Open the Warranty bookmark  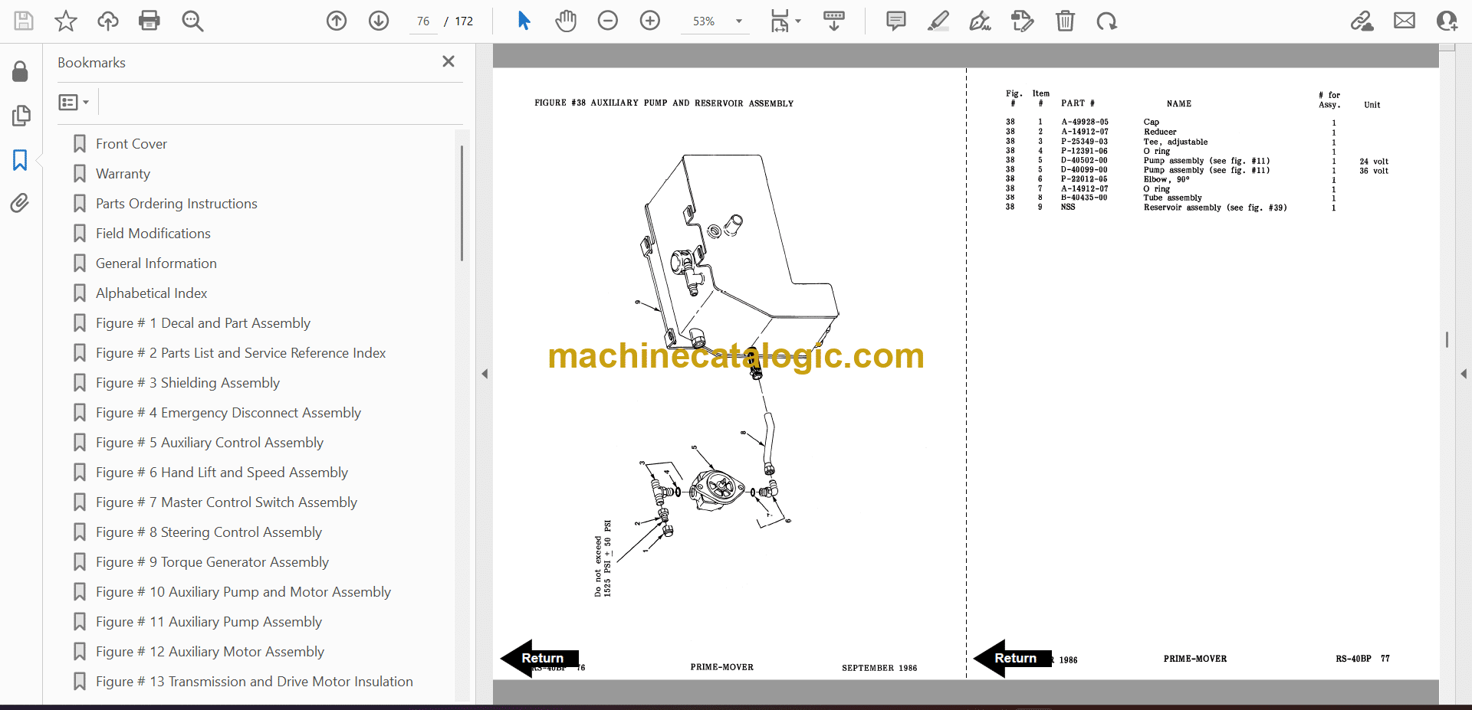point(123,174)
